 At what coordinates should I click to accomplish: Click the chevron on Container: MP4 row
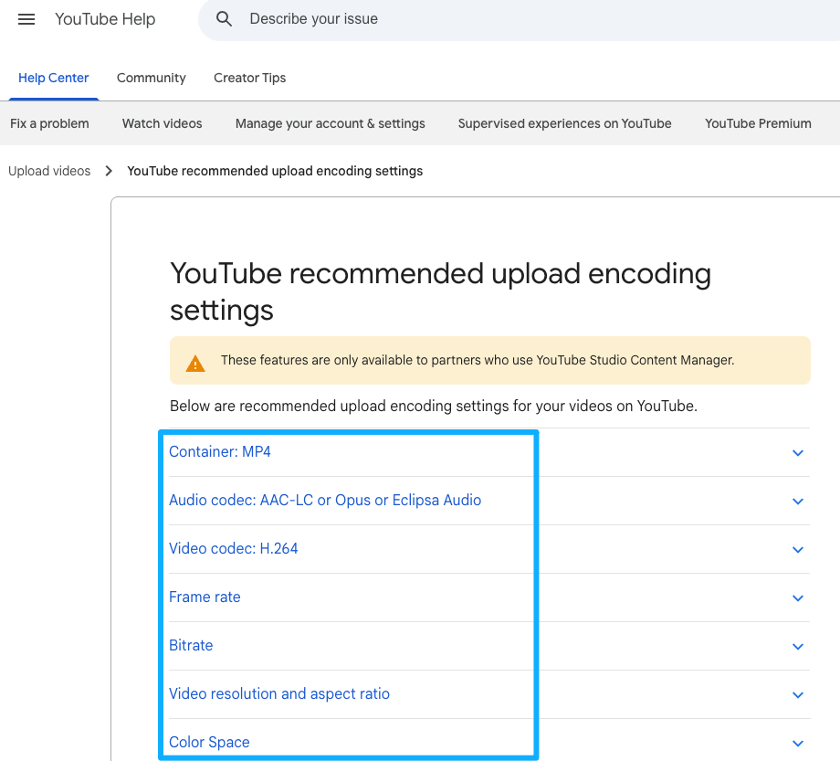point(798,453)
